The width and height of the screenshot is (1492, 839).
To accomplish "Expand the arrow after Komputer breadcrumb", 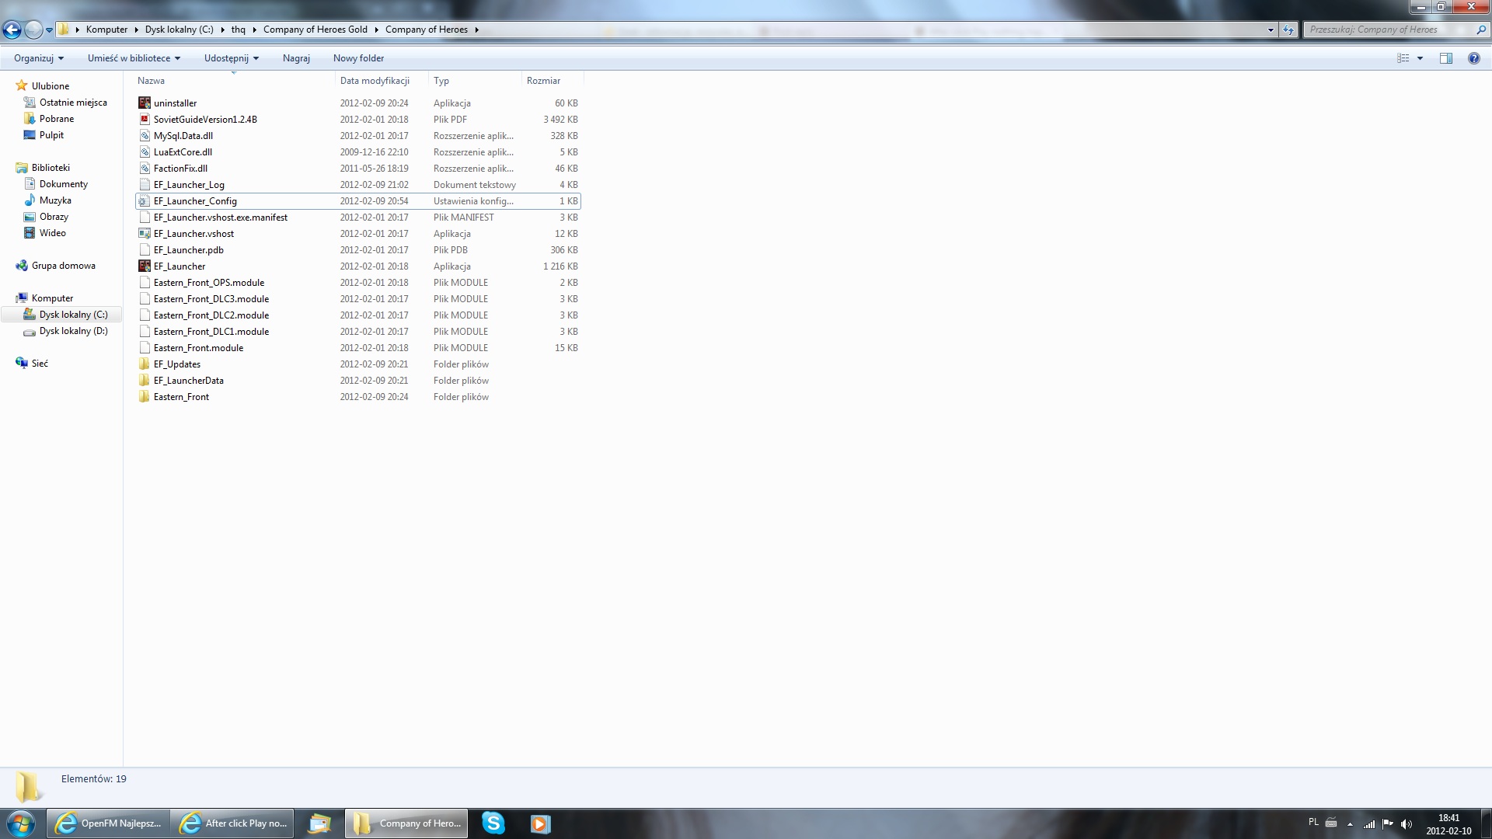I will 136,30.
